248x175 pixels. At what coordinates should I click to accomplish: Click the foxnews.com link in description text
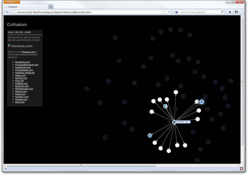click(x=29, y=52)
